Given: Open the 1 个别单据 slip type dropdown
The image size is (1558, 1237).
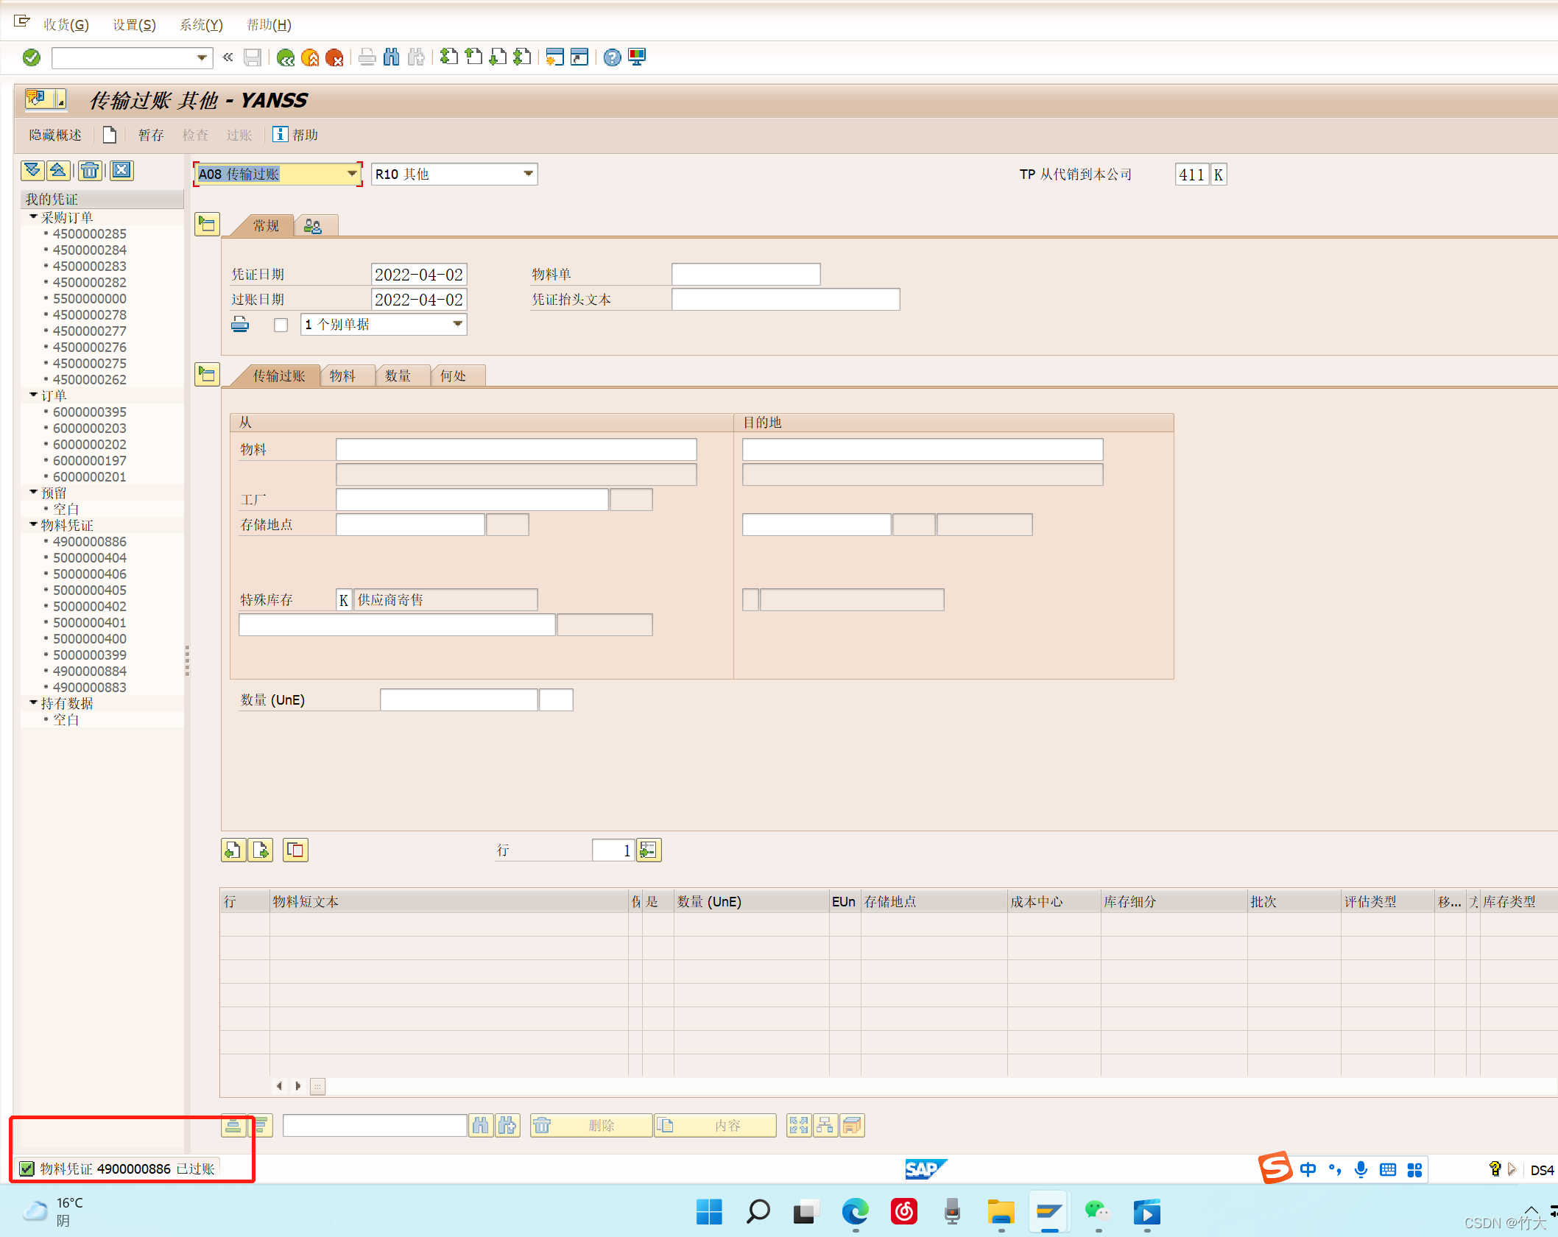Looking at the screenshot, I should tap(457, 324).
